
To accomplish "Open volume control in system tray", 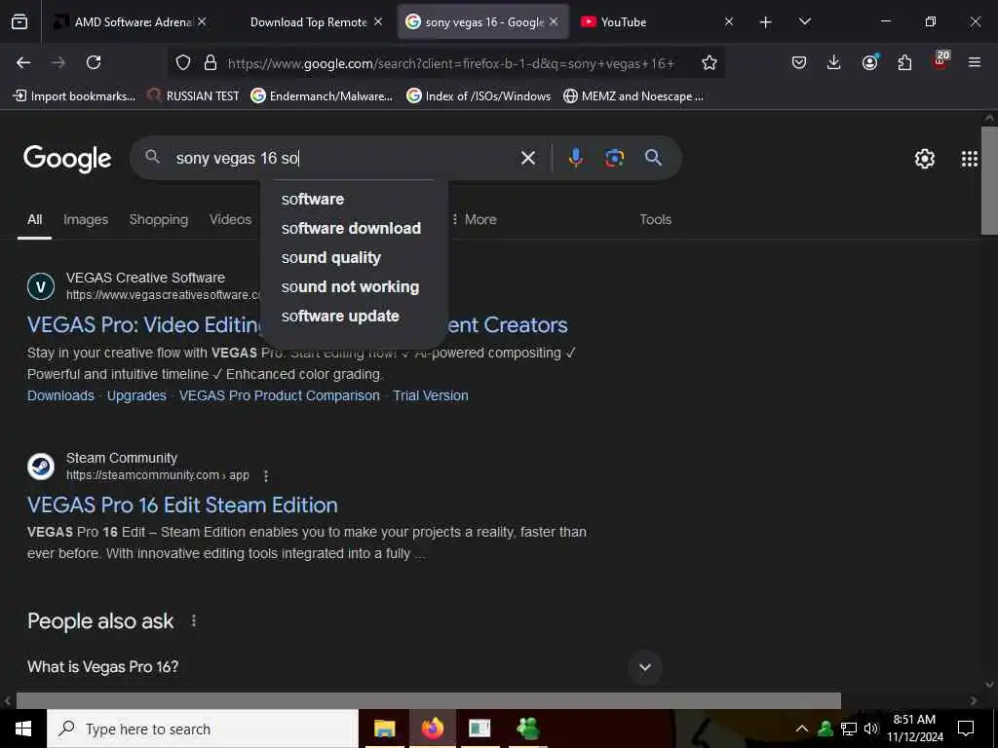I will [870, 729].
